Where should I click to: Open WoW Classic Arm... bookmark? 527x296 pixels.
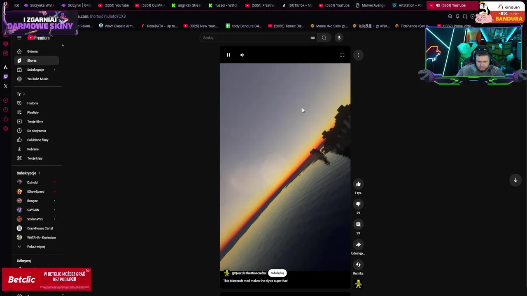point(117,26)
